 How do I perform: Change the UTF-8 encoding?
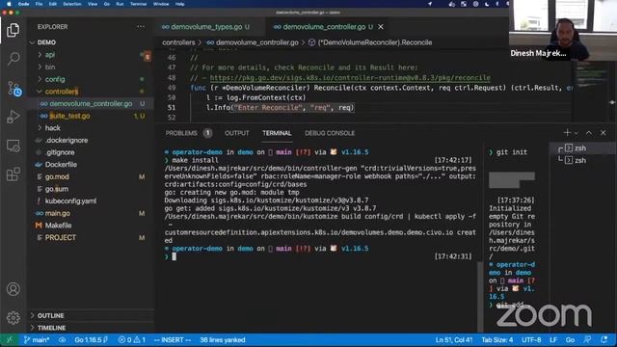click(531, 340)
